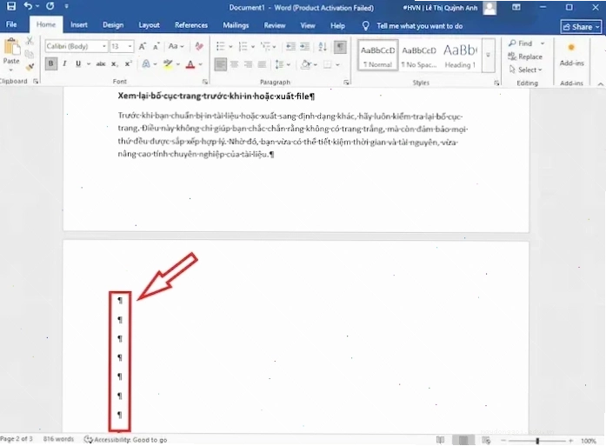Open multilevel list dropdown

click(274, 47)
